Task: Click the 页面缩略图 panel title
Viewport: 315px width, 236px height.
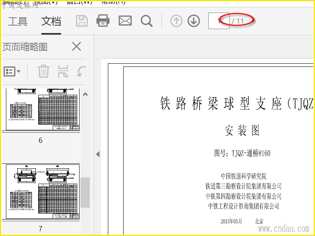Action: [25, 47]
